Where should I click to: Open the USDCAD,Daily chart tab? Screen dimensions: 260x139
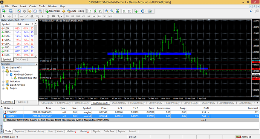pos(119,103)
